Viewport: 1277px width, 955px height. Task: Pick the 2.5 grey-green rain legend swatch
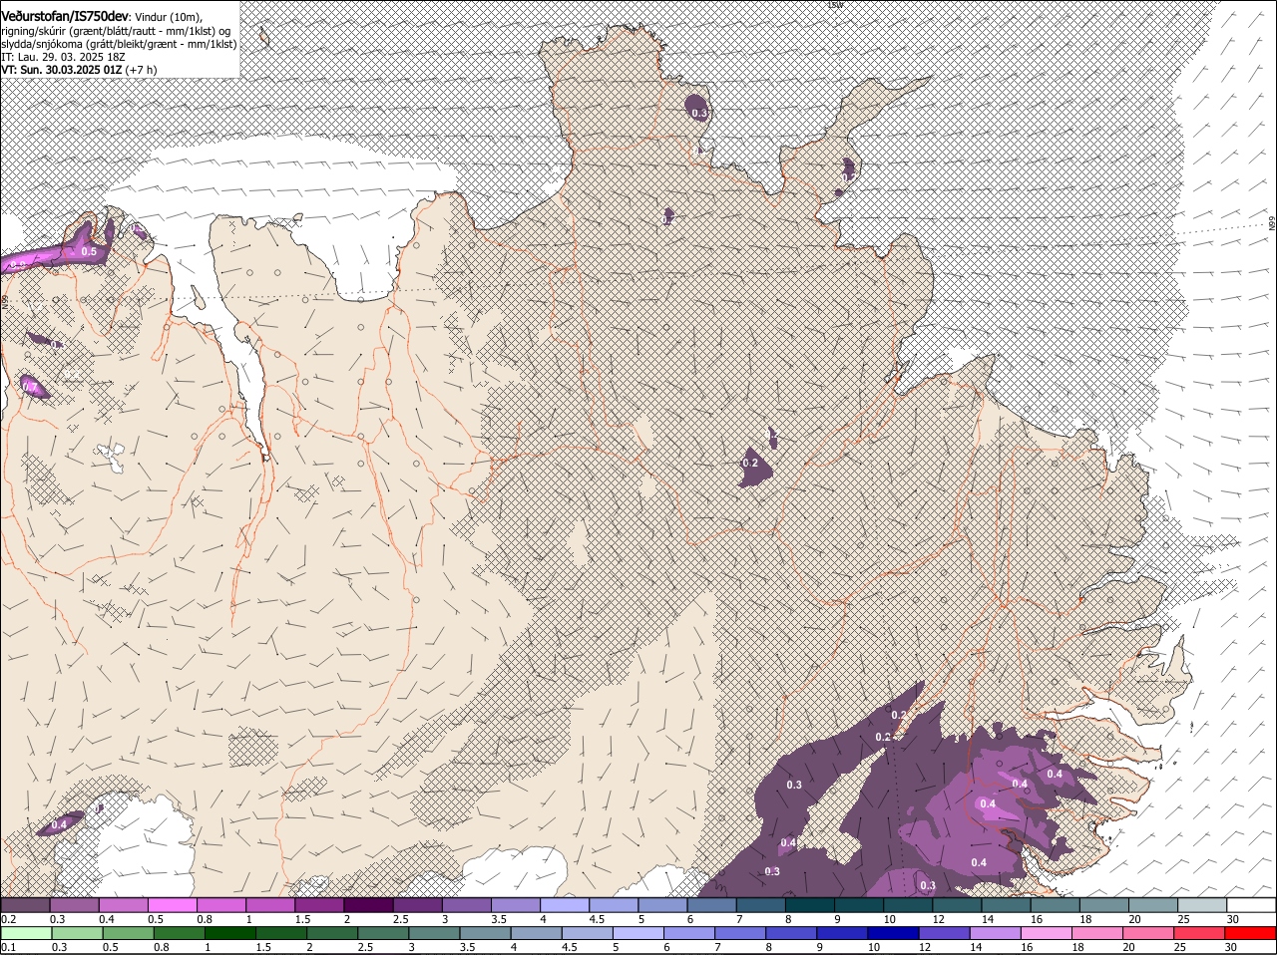pyautogui.click(x=383, y=933)
